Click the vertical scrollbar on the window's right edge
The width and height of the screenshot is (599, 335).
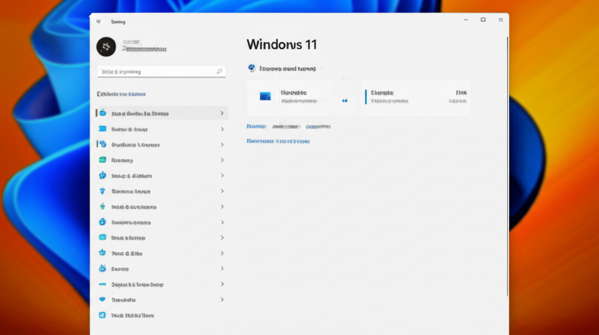tap(507, 164)
